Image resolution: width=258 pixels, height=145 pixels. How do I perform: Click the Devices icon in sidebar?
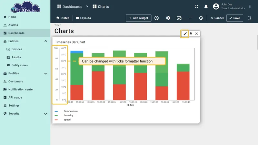coord(8,49)
